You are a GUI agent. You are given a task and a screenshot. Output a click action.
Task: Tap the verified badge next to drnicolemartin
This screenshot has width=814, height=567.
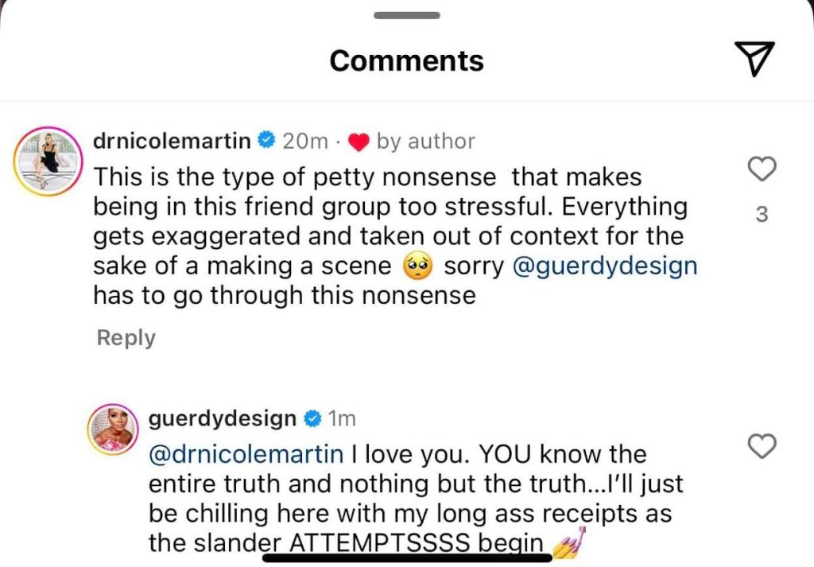click(x=267, y=142)
